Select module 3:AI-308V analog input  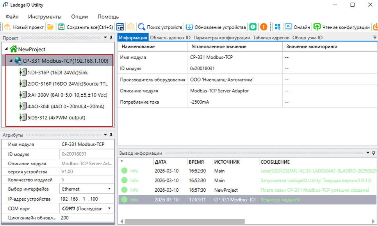point(67,95)
